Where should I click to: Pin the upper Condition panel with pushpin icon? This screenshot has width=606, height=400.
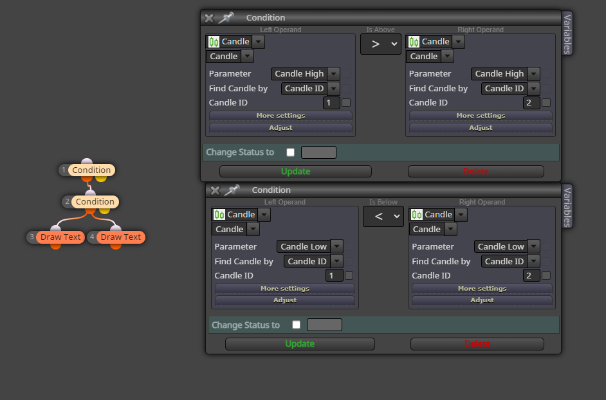[226, 18]
